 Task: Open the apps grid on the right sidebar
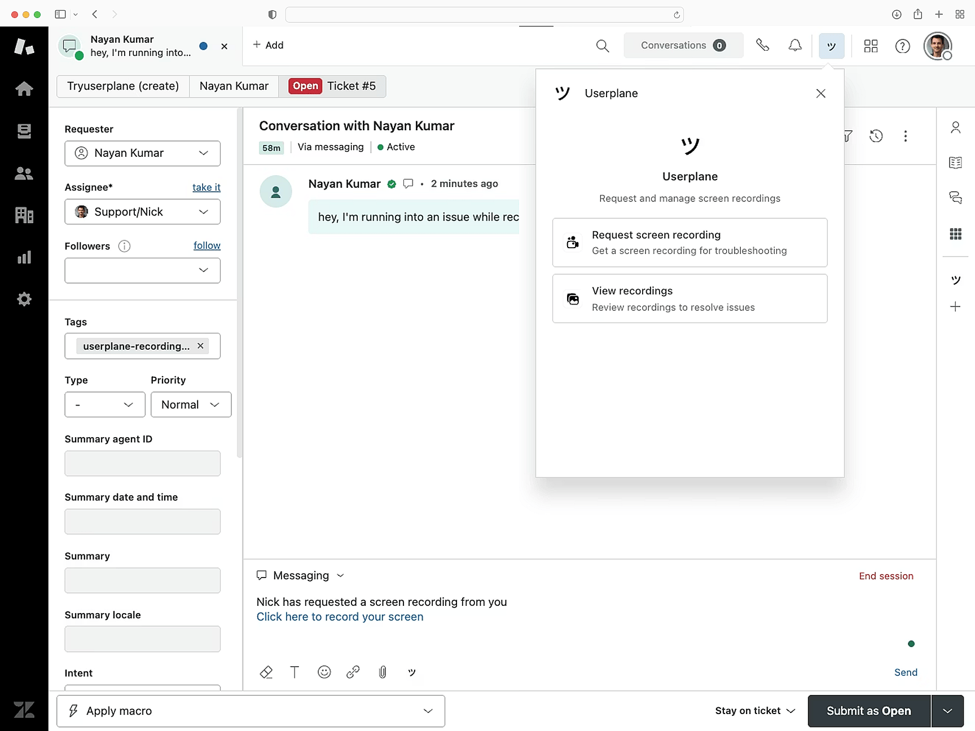point(956,234)
